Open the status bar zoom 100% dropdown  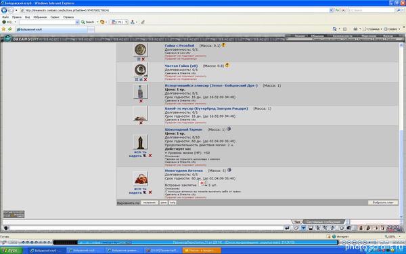click(x=399, y=236)
